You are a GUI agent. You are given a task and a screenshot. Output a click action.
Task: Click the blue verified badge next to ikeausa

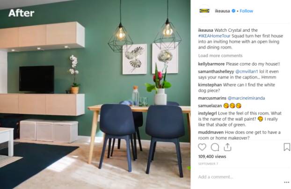tap(233, 11)
